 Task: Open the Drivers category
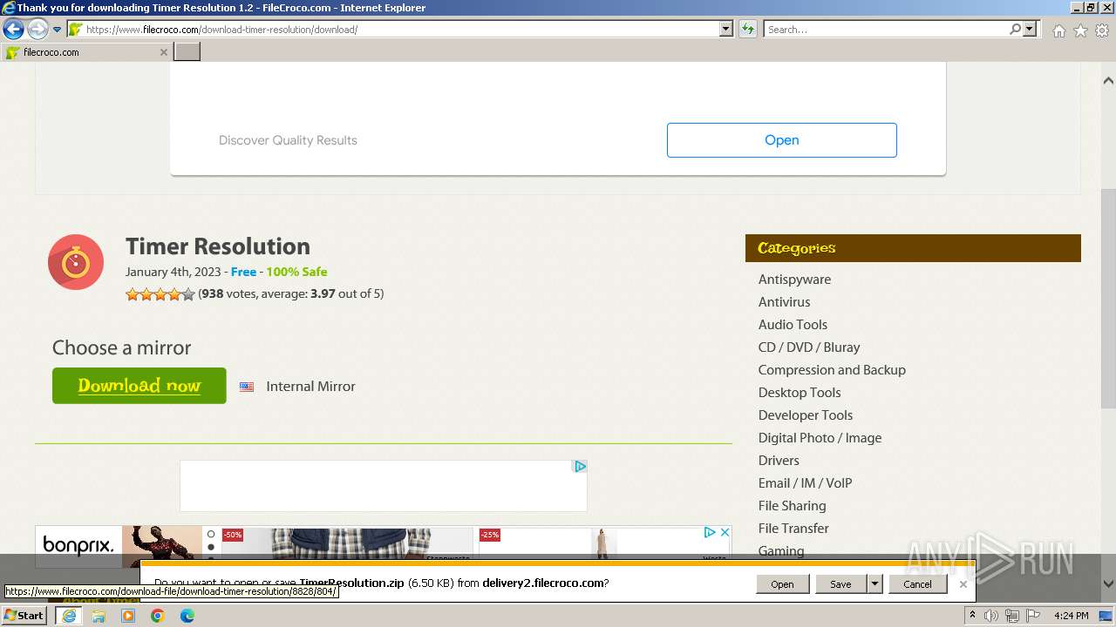click(x=779, y=461)
